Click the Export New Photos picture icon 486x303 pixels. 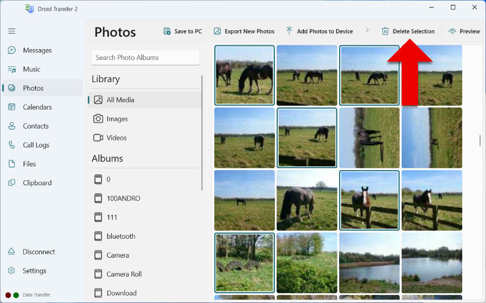(217, 31)
